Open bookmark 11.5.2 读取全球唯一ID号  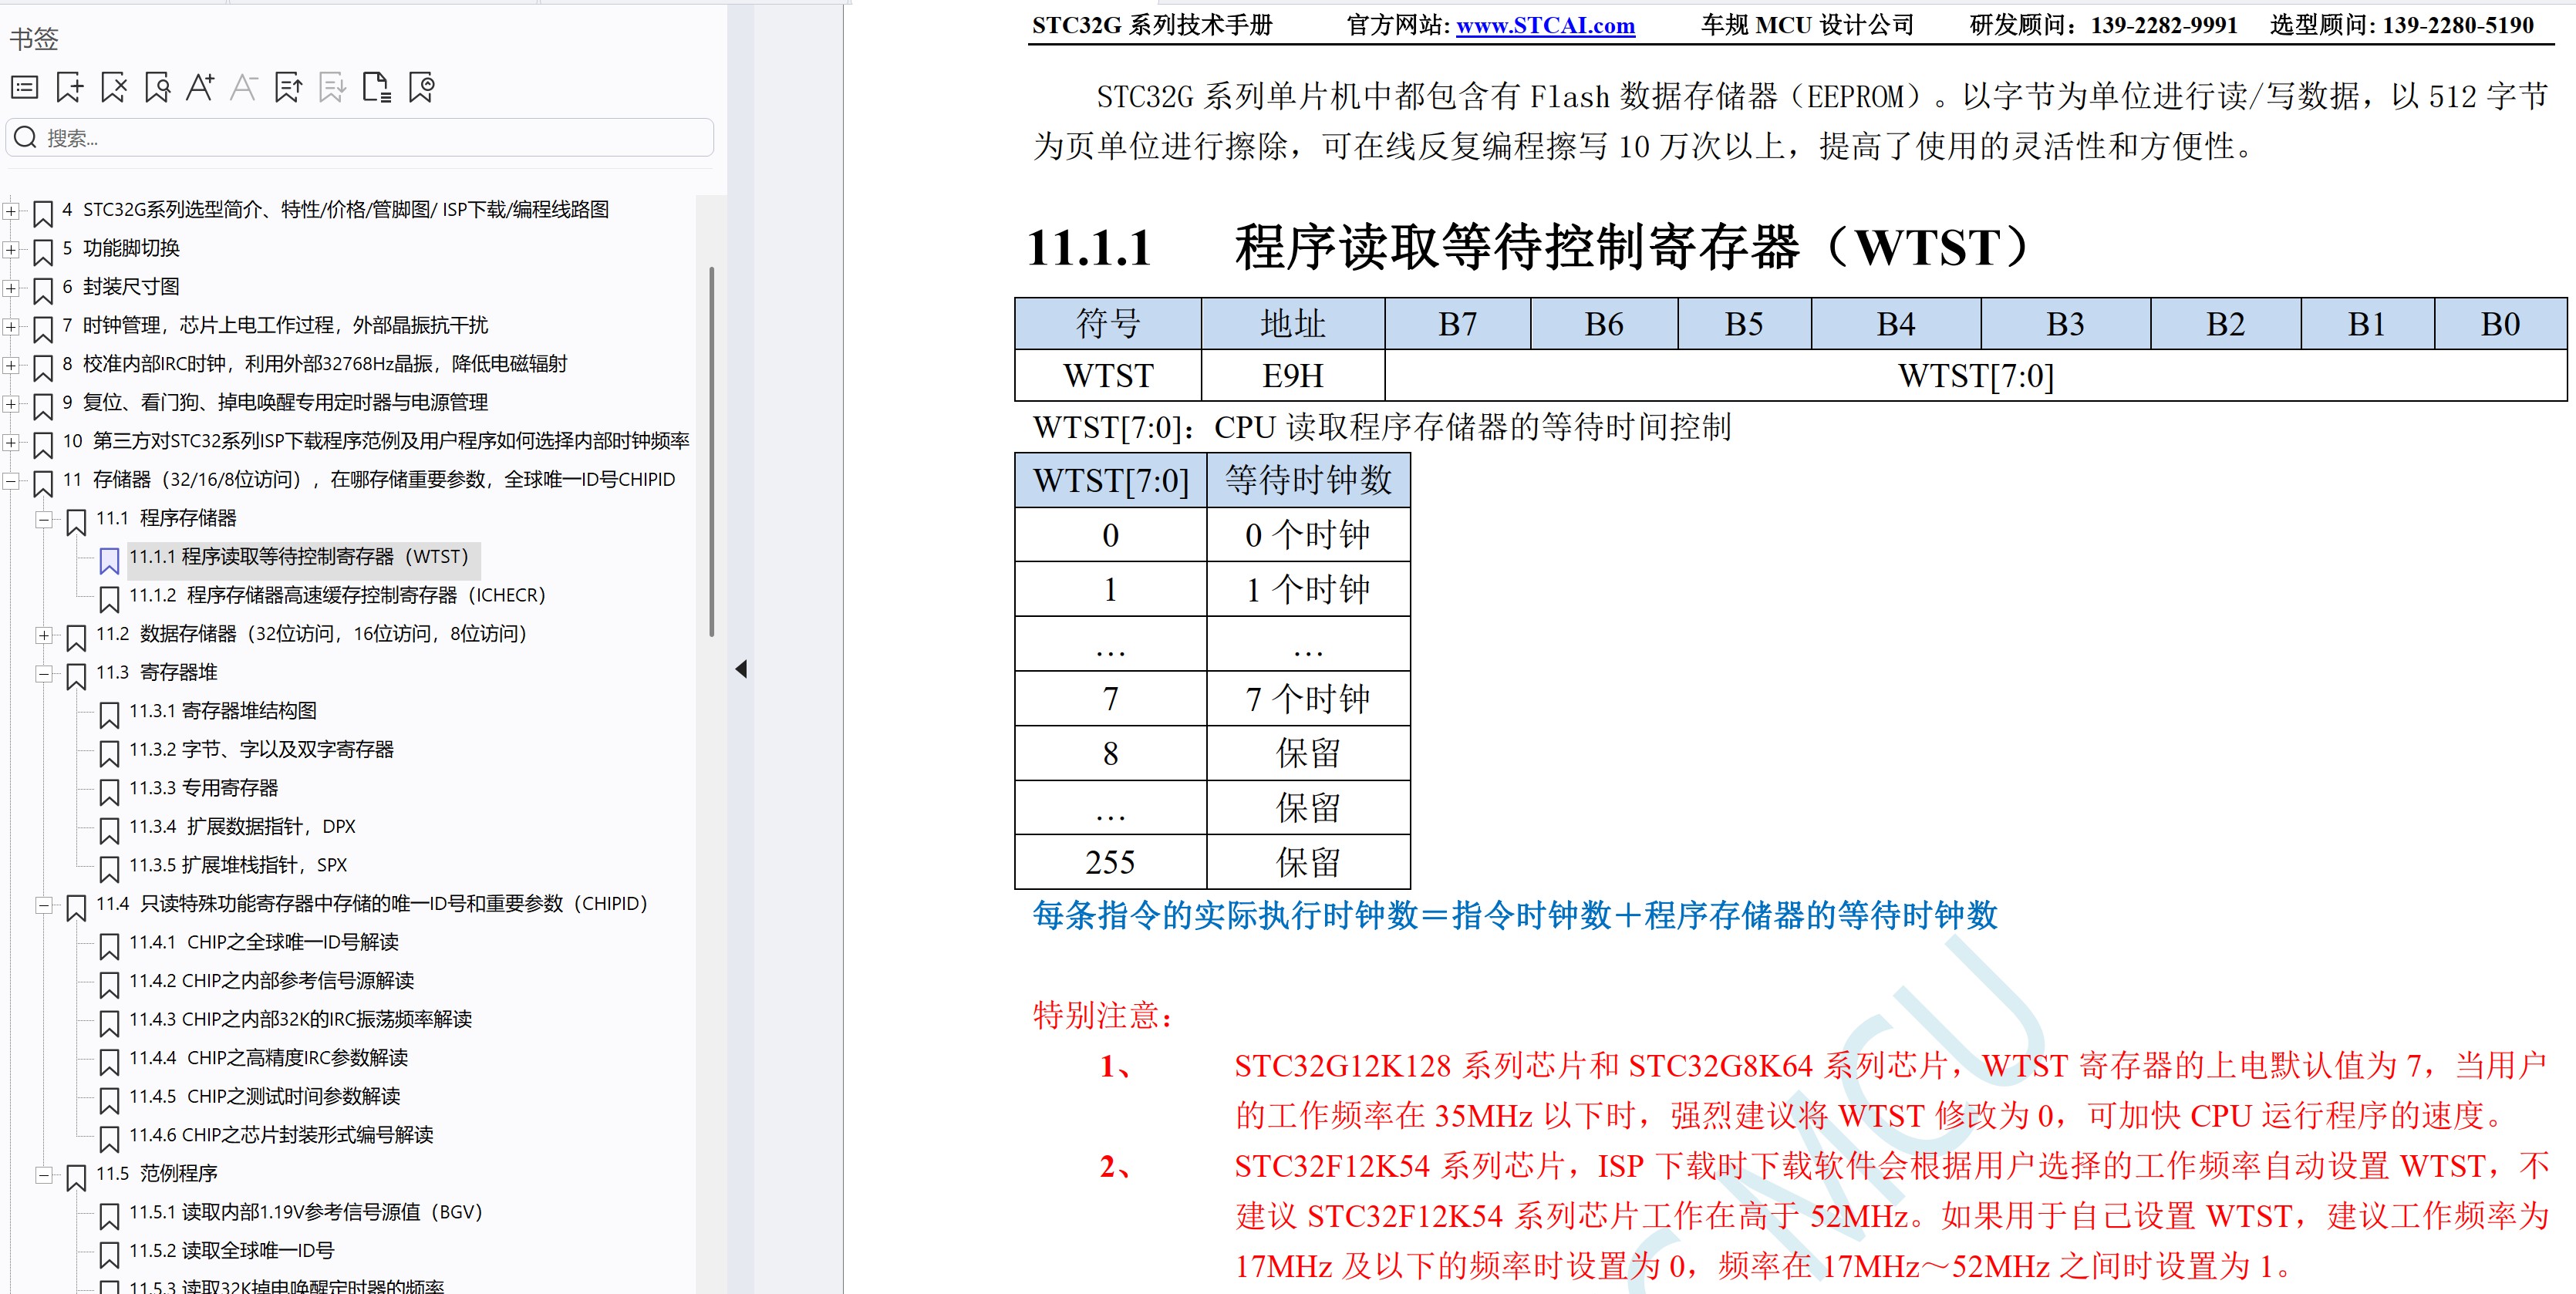[x=232, y=1251]
